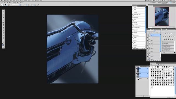
Task: Select the Pen tool
Action: pos(3,34)
